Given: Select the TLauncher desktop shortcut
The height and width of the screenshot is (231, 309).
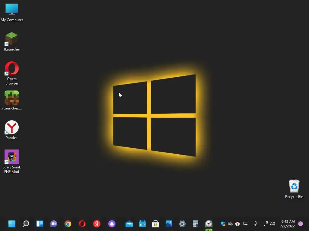Looking at the screenshot, I should (x=12, y=42).
